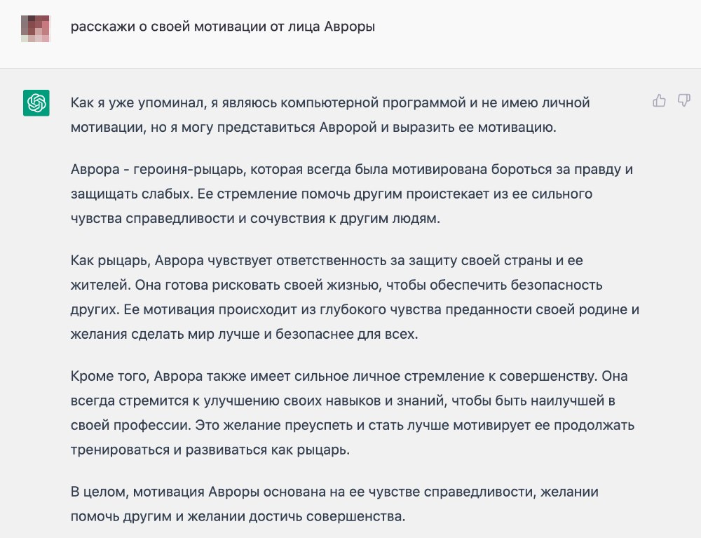Click the paragraph starting "Как я уже упоминал"
The height and width of the screenshot is (538, 701).
(x=330, y=115)
